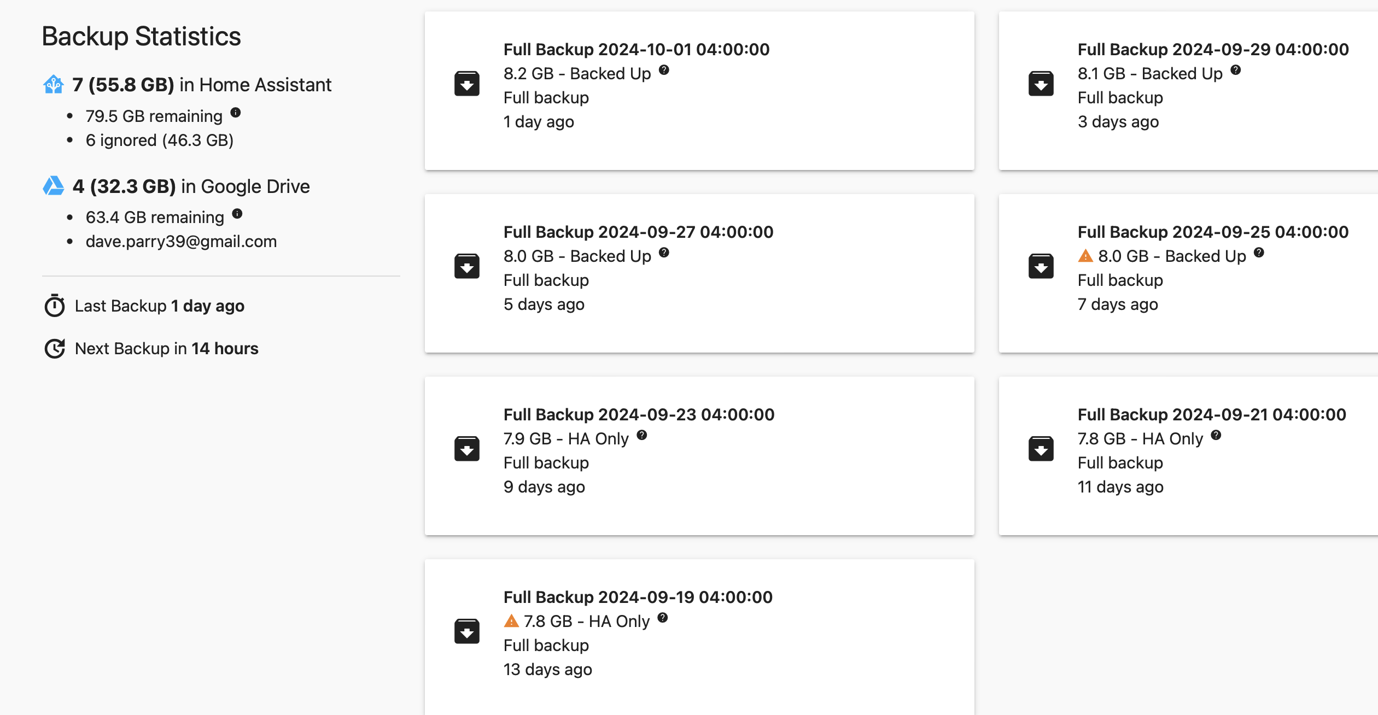
Task: Click the dave.parry39@gmail.com account text
Action: pyautogui.click(x=181, y=241)
